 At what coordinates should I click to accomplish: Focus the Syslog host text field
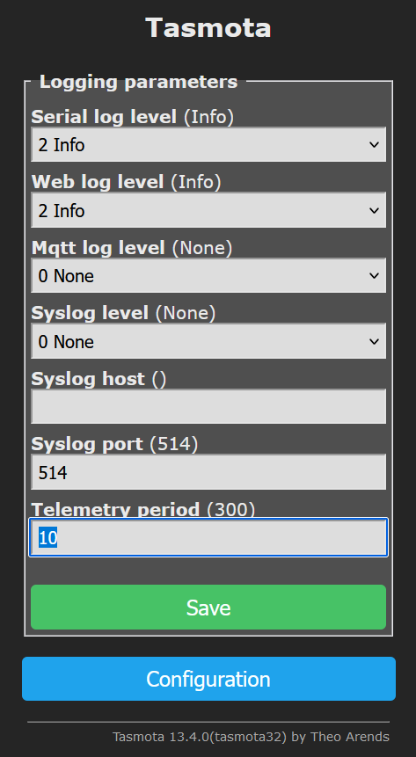(208, 406)
